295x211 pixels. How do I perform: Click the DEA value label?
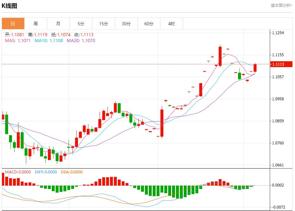pos(71,172)
